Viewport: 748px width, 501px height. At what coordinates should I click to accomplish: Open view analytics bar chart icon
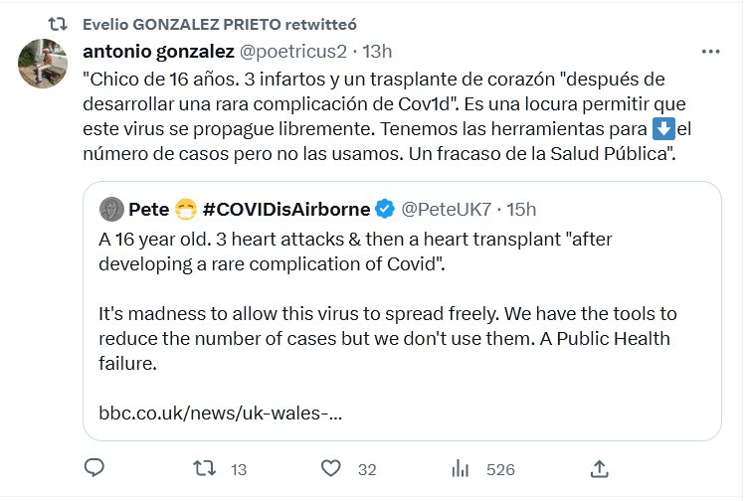[461, 468]
